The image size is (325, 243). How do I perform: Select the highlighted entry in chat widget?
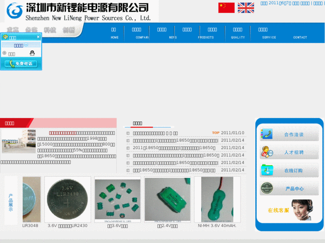tap(21, 45)
